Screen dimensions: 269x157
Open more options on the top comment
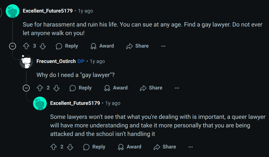[x=163, y=46]
